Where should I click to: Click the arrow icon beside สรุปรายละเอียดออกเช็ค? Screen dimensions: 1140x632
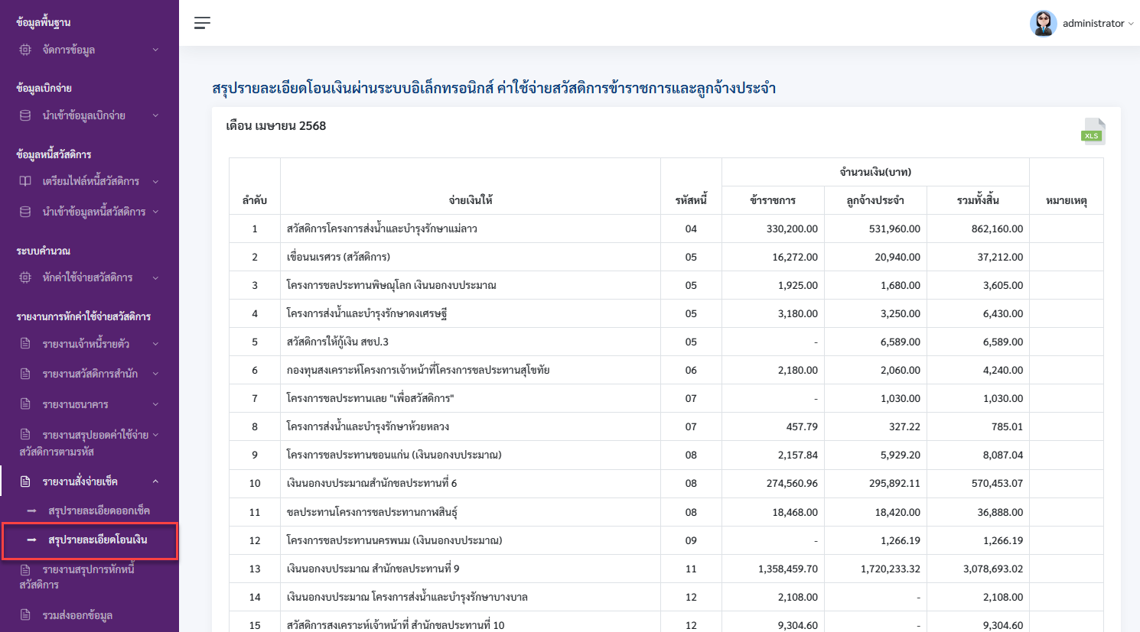pos(31,510)
